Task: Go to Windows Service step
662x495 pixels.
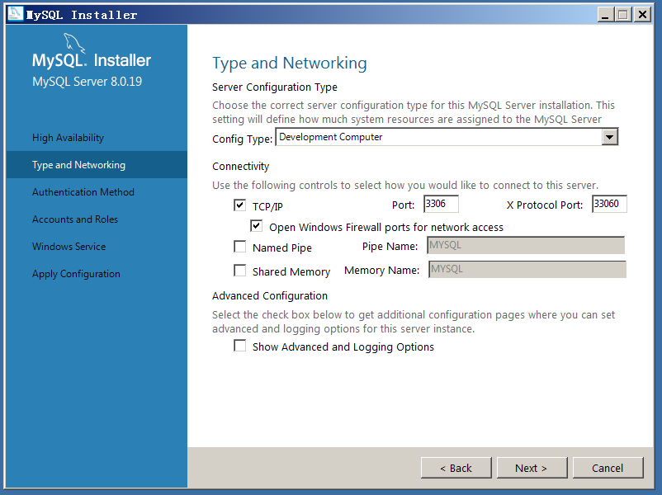Action: (x=69, y=247)
